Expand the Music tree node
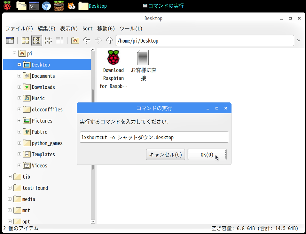The image size is (306, 234). click(x=19, y=98)
